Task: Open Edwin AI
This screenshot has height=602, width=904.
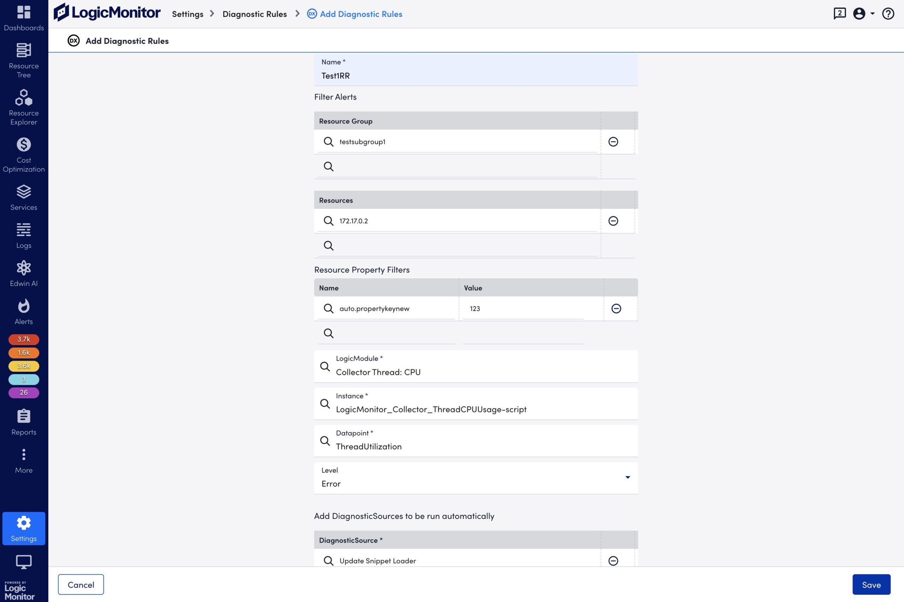Action: [x=23, y=273]
